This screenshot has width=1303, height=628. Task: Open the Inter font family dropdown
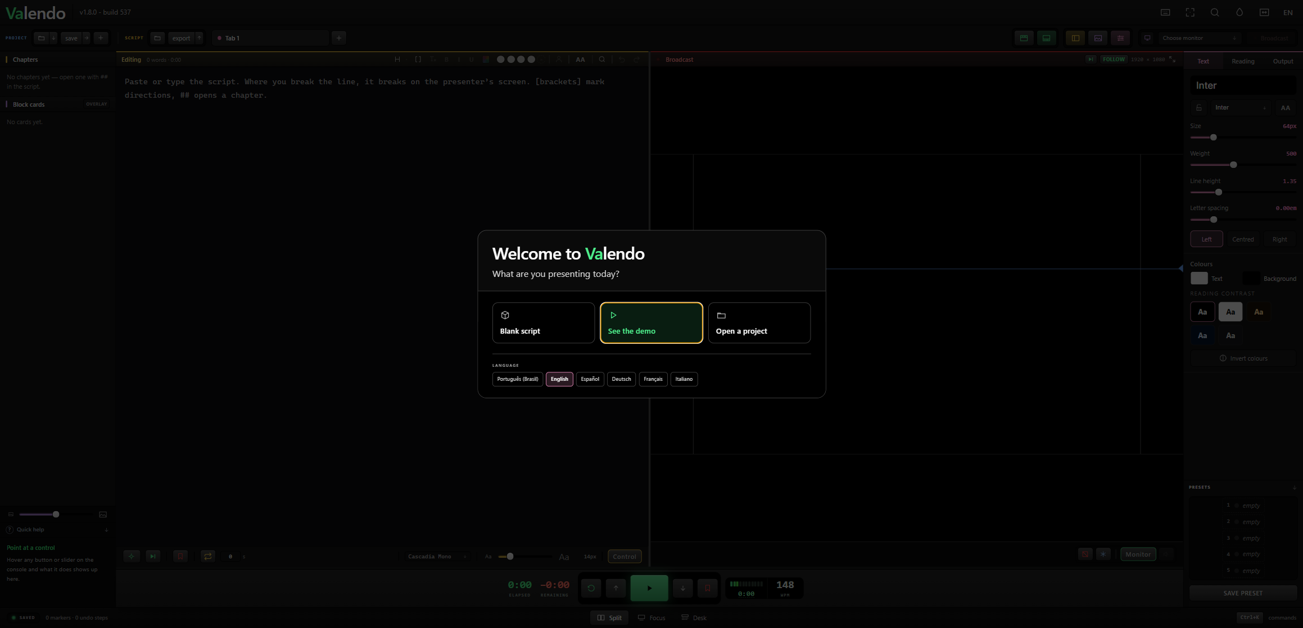pyautogui.click(x=1240, y=108)
